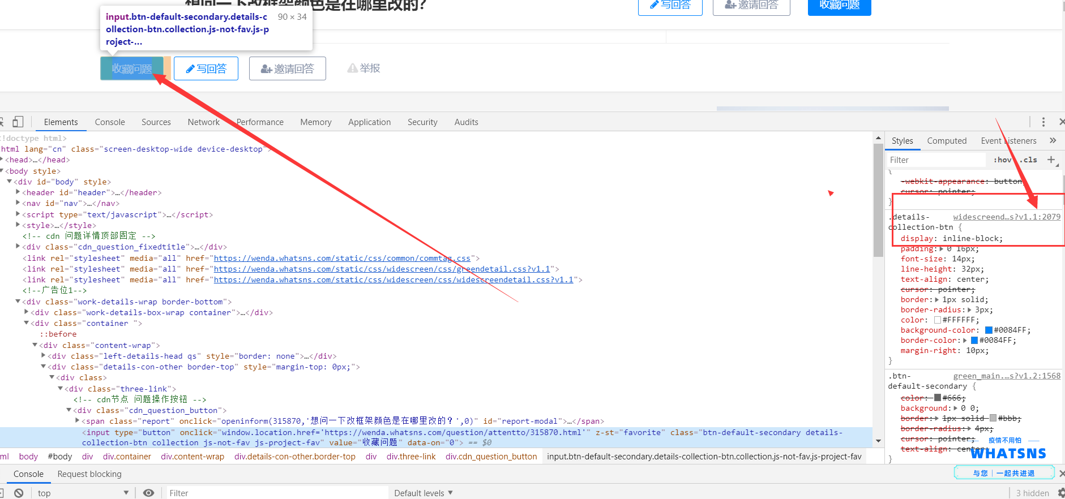Open the Computed styles tab
This screenshot has height=499, width=1065.
coord(947,141)
